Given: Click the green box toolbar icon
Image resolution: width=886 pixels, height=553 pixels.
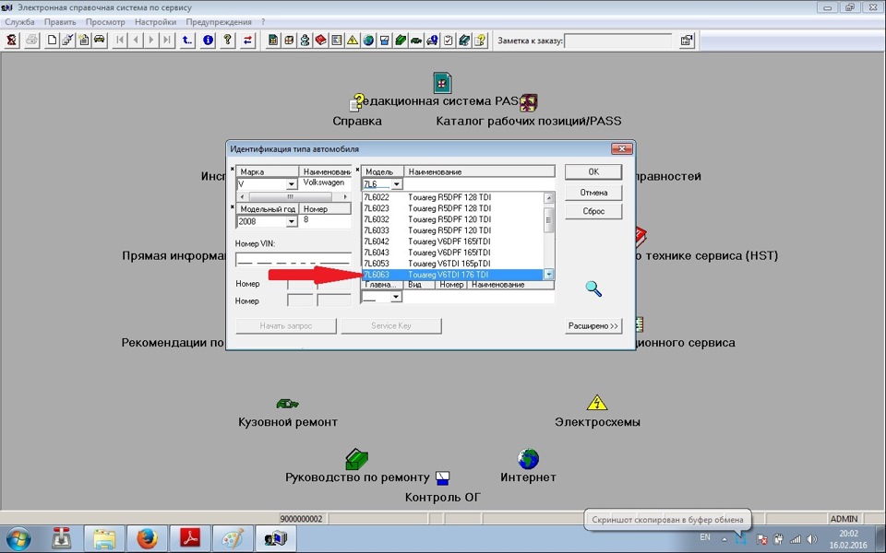Looking at the screenshot, I should tap(400, 40).
